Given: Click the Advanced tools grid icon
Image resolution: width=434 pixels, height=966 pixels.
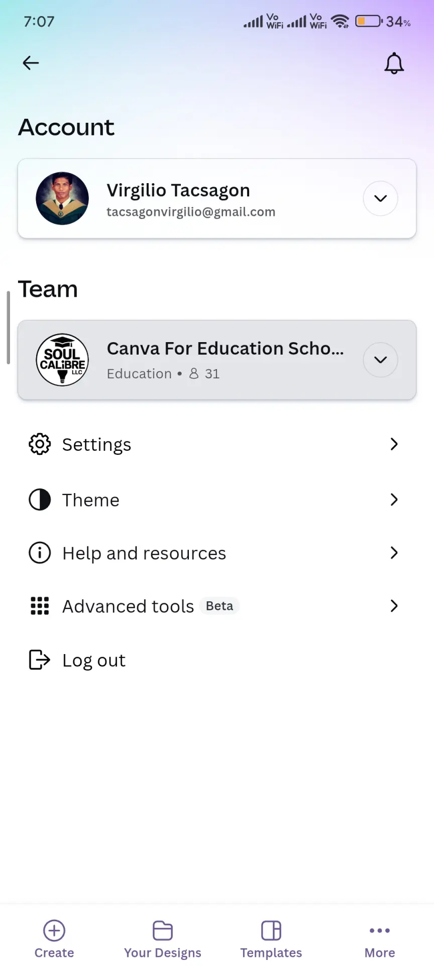Looking at the screenshot, I should click(40, 606).
